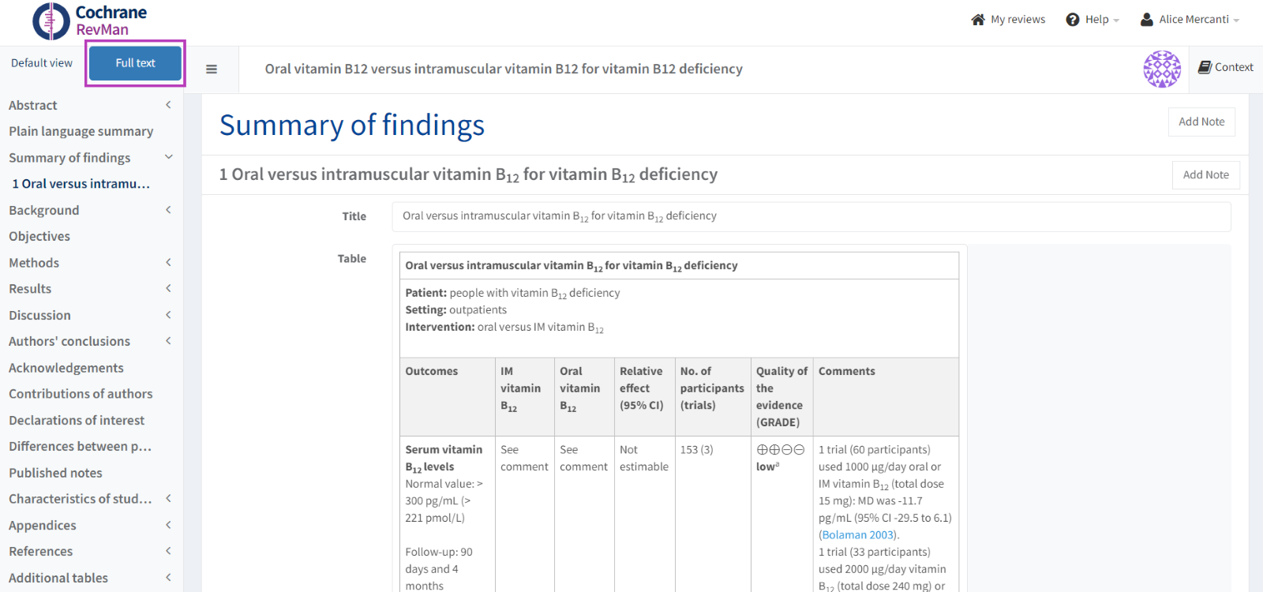
Task: Expand the Background section chevron
Action: pyautogui.click(x=168, y=210)
